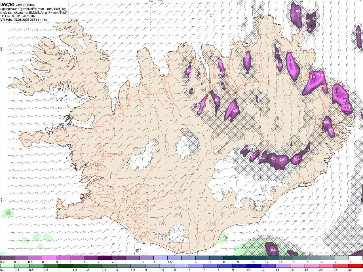The width and height of the screenshot is (363, 272).
Task: Pick the bright pink 0.5 snow scale swatch
Action: click(49, 258)
